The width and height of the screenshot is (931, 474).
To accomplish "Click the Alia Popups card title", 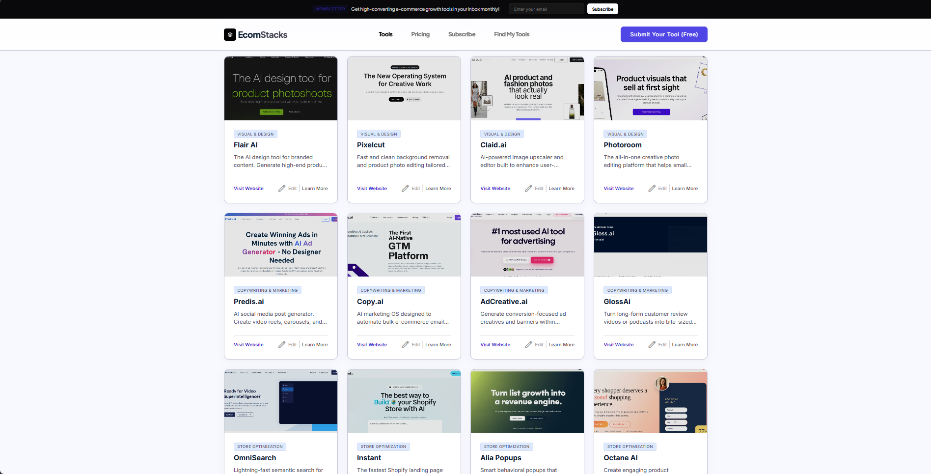I will 501,458.
